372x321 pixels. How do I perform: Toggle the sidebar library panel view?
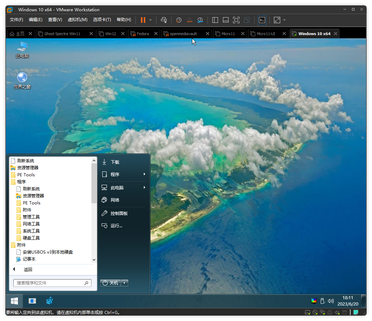215,20
